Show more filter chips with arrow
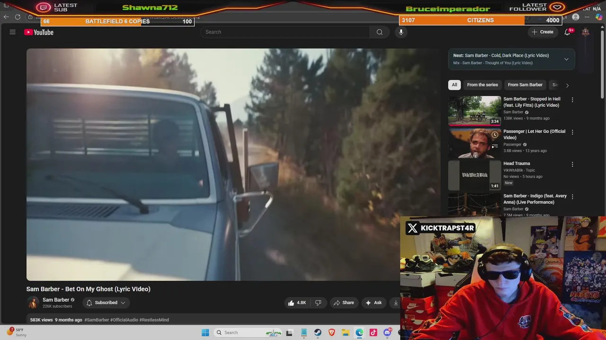The width and height of the screenshot is (606, 340). 567,85
